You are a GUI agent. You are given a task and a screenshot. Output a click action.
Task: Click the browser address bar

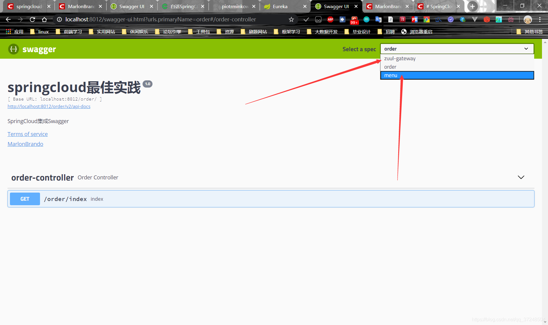pos(175,20)
